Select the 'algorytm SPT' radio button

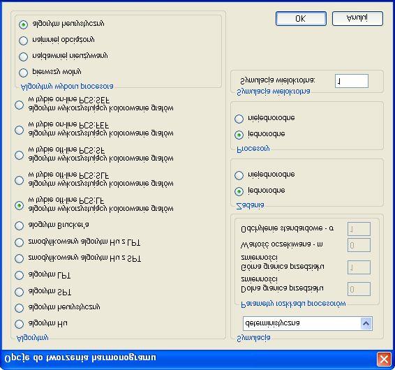pyautogui.click(x=19, y=292)
